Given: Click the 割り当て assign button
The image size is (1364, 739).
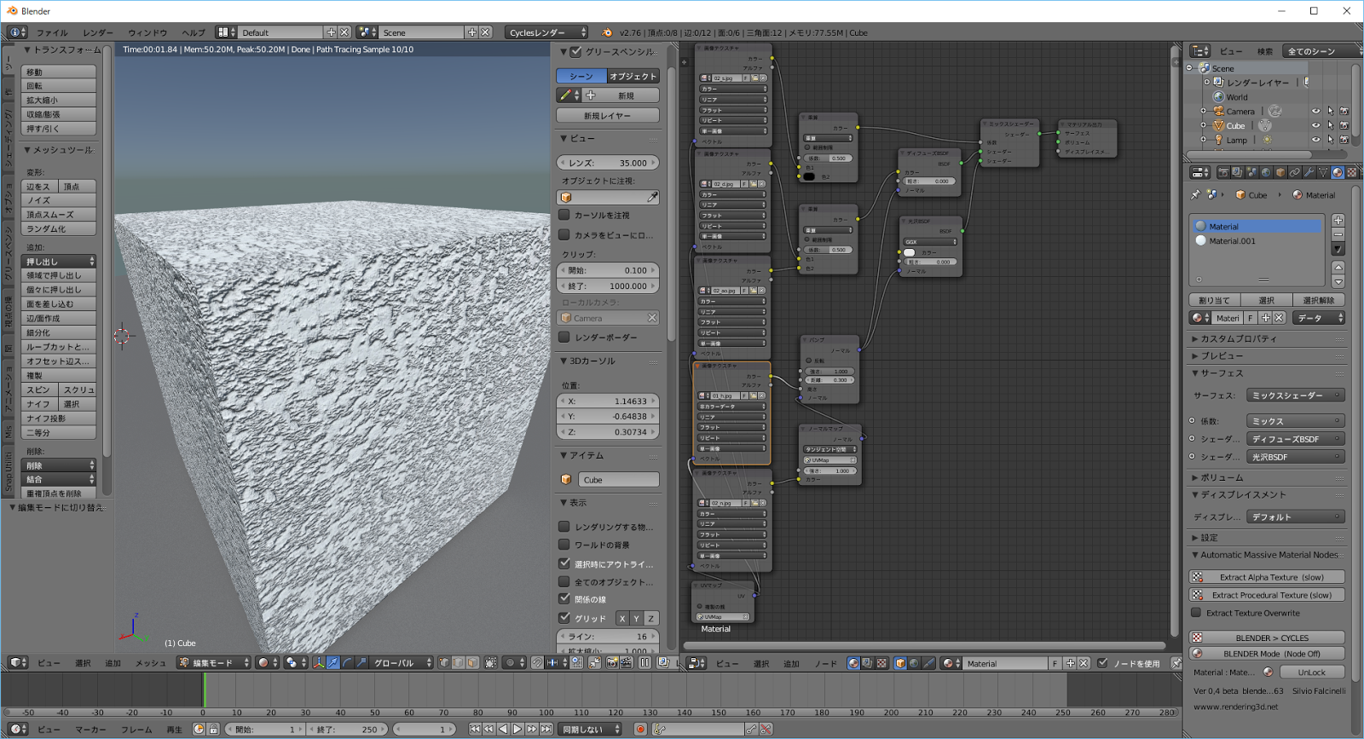Looking at the screenshot, I should (x=1214, y=300).
